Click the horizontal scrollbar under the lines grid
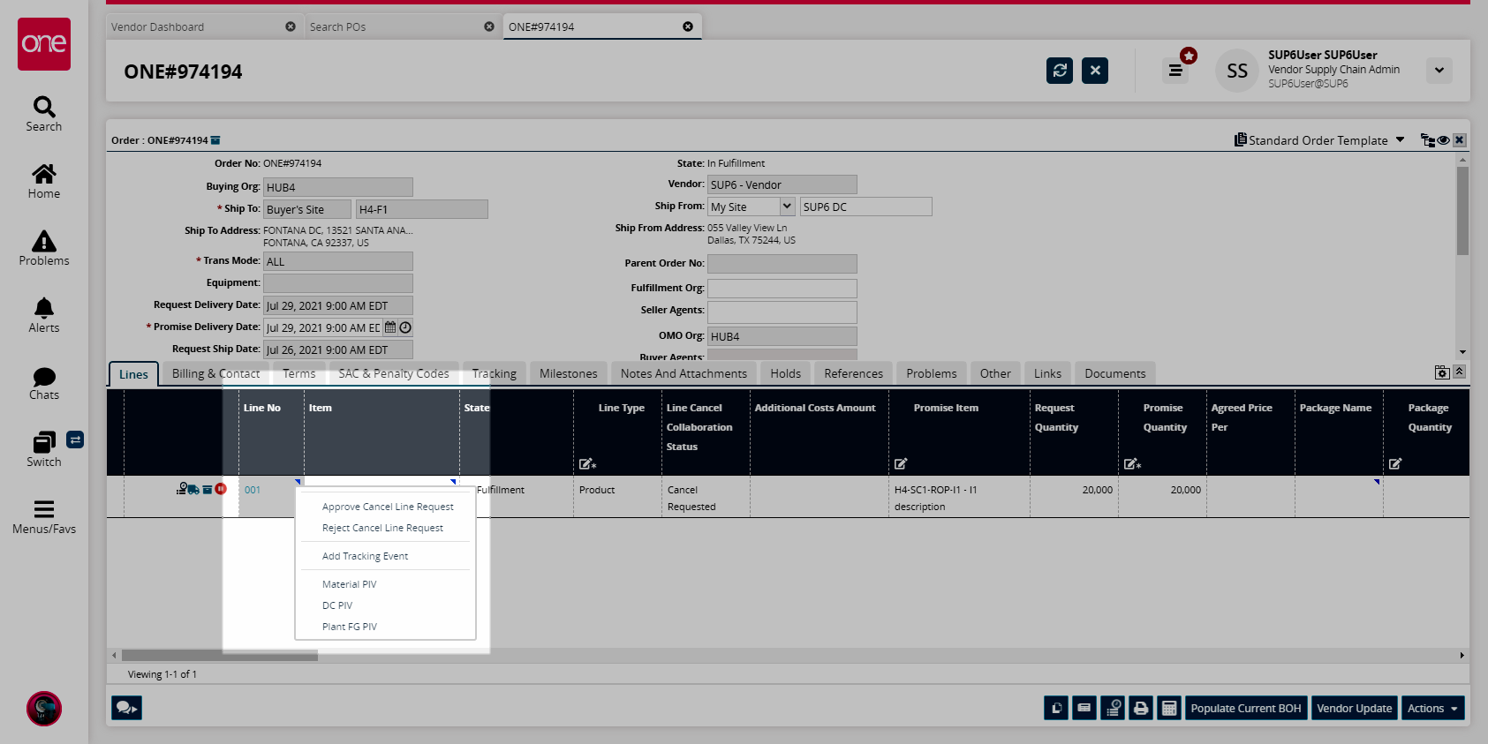1488x744 pixels. click(219, 656)
